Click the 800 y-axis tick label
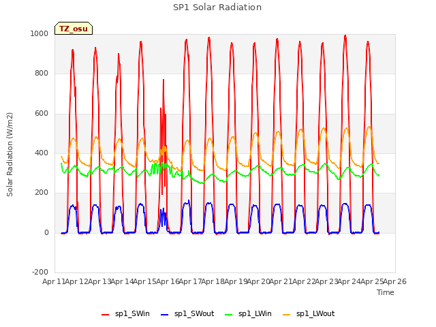Screen dimensions: 436x327 pyautogui.click(x=42, y=73)
